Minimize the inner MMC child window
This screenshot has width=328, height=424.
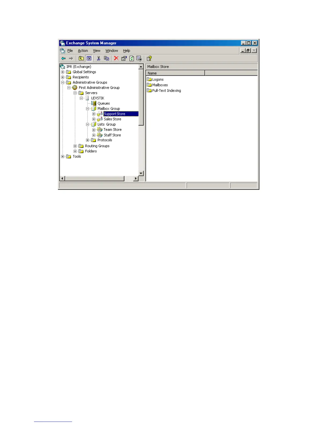pyautogui.click(x=243, y=51)
